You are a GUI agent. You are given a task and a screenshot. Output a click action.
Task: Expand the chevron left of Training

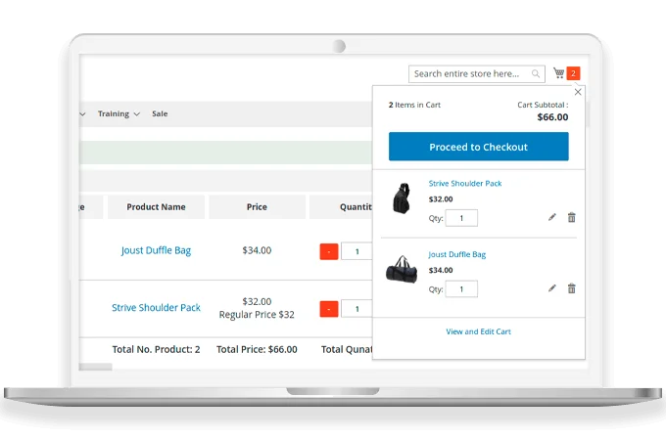(82, 114)
